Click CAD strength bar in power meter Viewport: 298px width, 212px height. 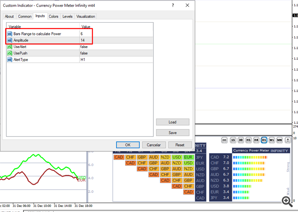(250, 157)
